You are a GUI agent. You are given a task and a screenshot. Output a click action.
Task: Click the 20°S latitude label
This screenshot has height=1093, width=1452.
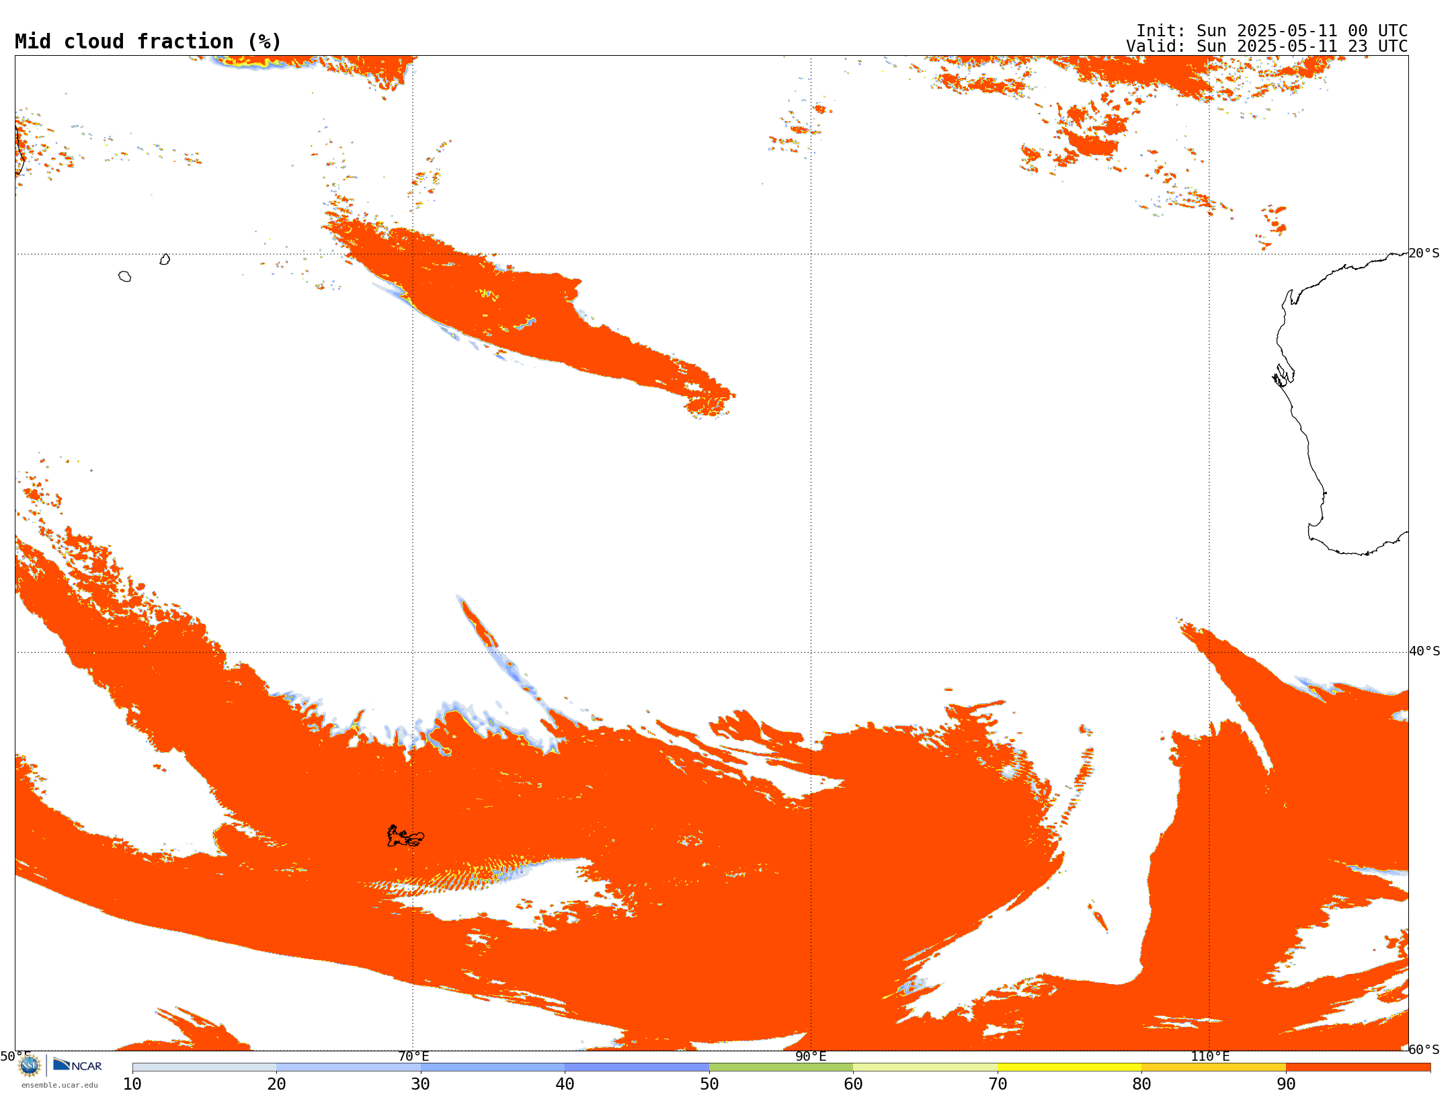(1424, 253)
